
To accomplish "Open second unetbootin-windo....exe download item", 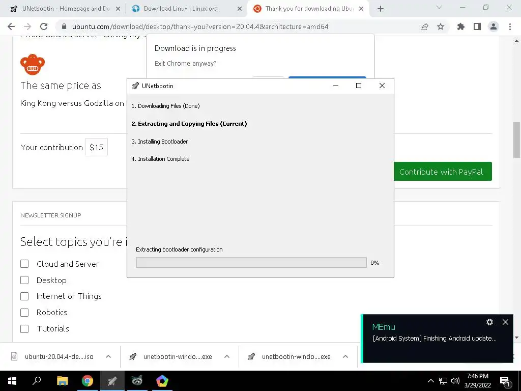I will point(291,357).
